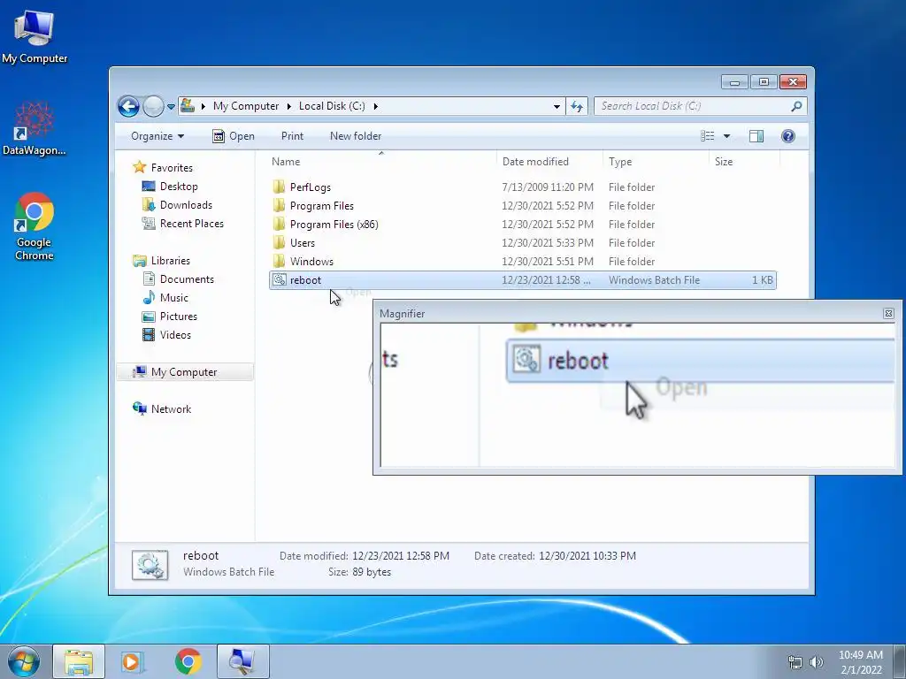Close the Magnifier window
The width and height of the screenshot is (906, 679).
pyautogui.click(x=888, y=314)
